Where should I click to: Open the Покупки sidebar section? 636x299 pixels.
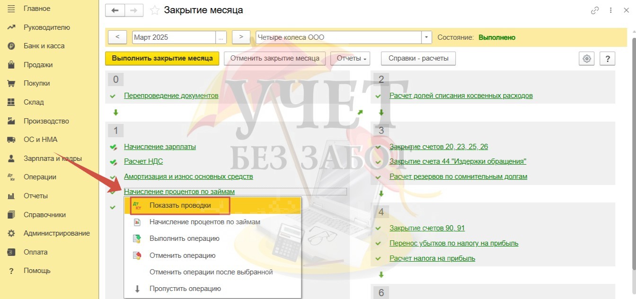coord(37,83)
